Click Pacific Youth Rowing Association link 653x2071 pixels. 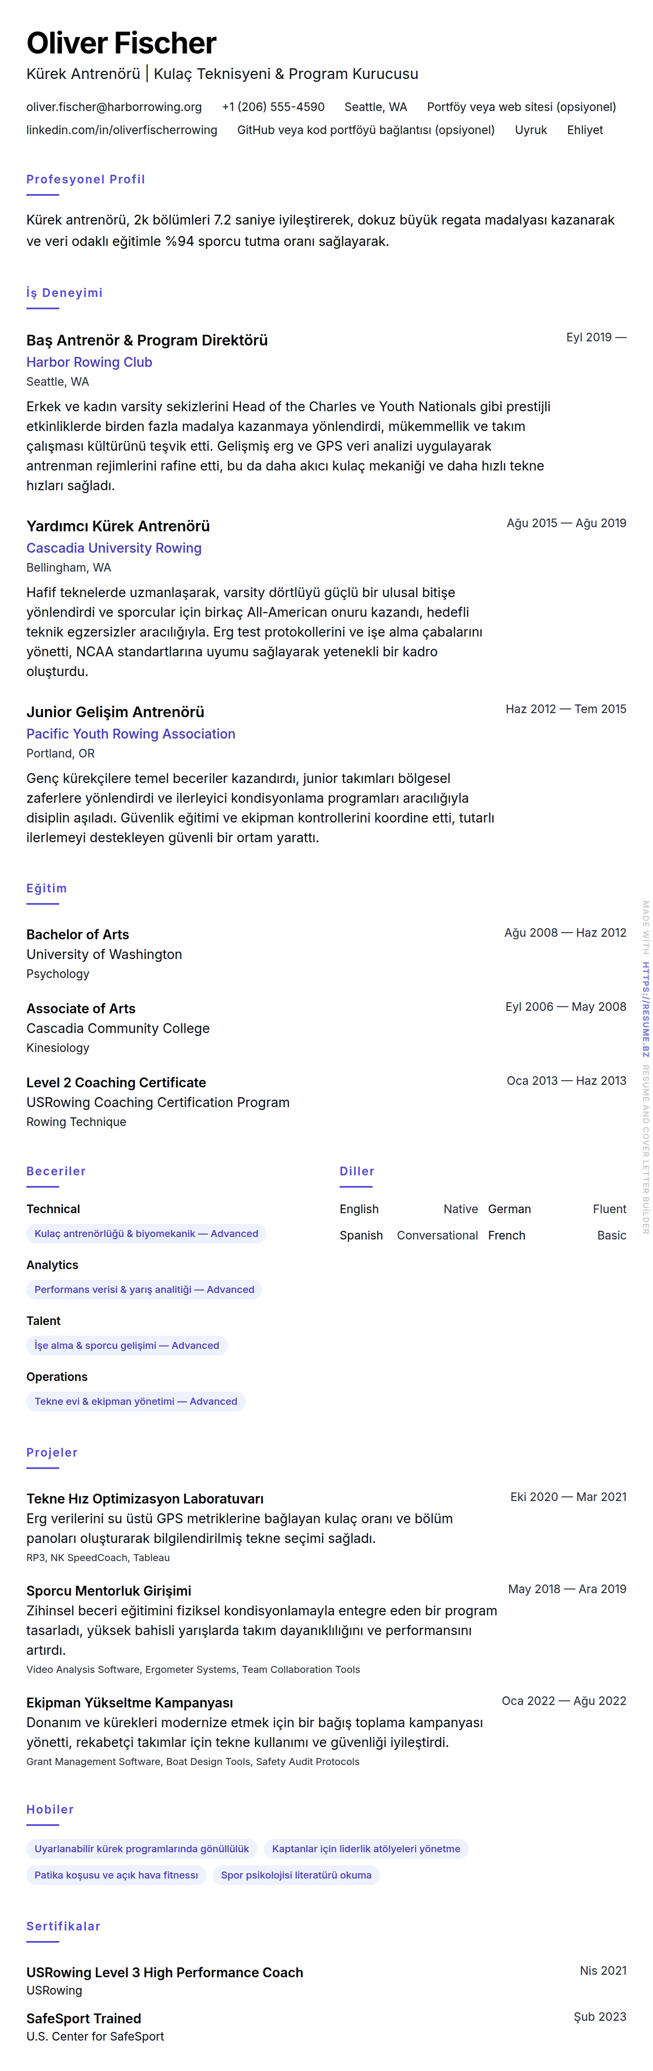click(x=131, y=734)
